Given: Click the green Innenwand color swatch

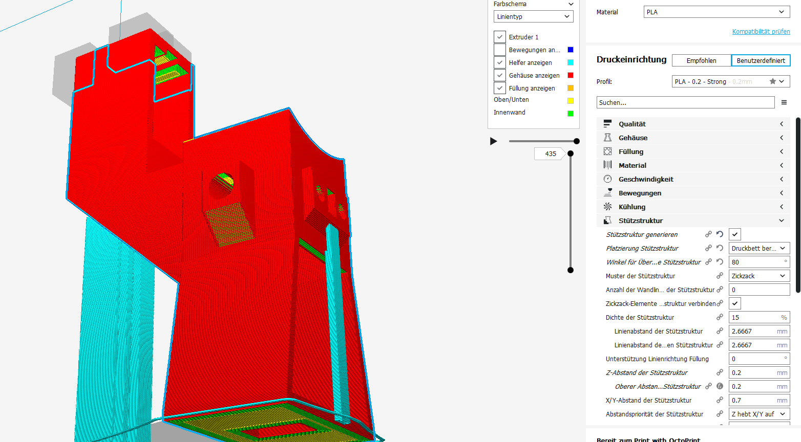Looking at the screenshot, I should pos(571,114).
